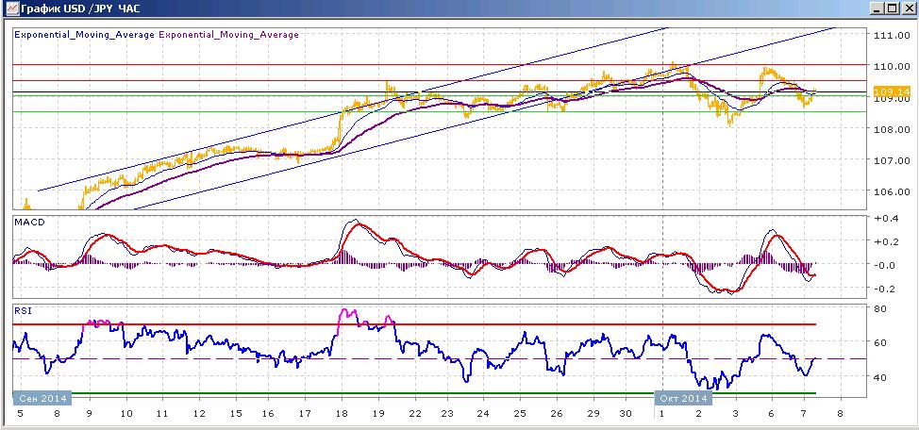Click date label 5 on time axis
Screen dimensions: 919x430
tap(22, 414)
